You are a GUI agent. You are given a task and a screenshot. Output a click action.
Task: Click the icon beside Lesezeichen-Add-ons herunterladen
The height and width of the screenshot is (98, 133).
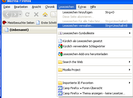click(60, 54)
